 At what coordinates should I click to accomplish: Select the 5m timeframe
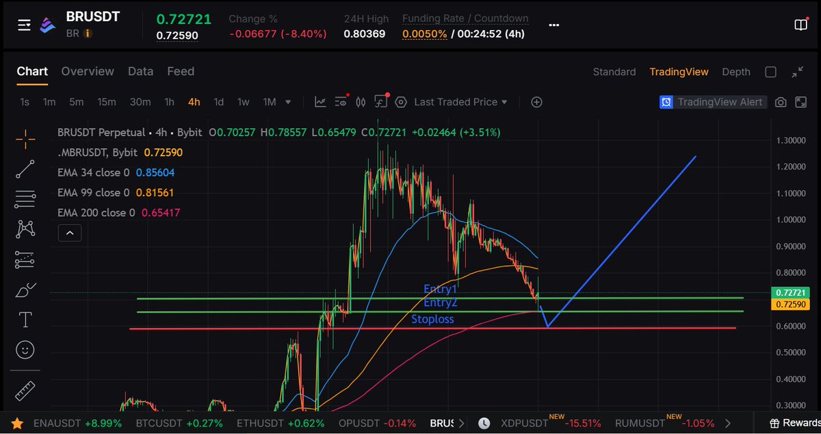point(76,102)
